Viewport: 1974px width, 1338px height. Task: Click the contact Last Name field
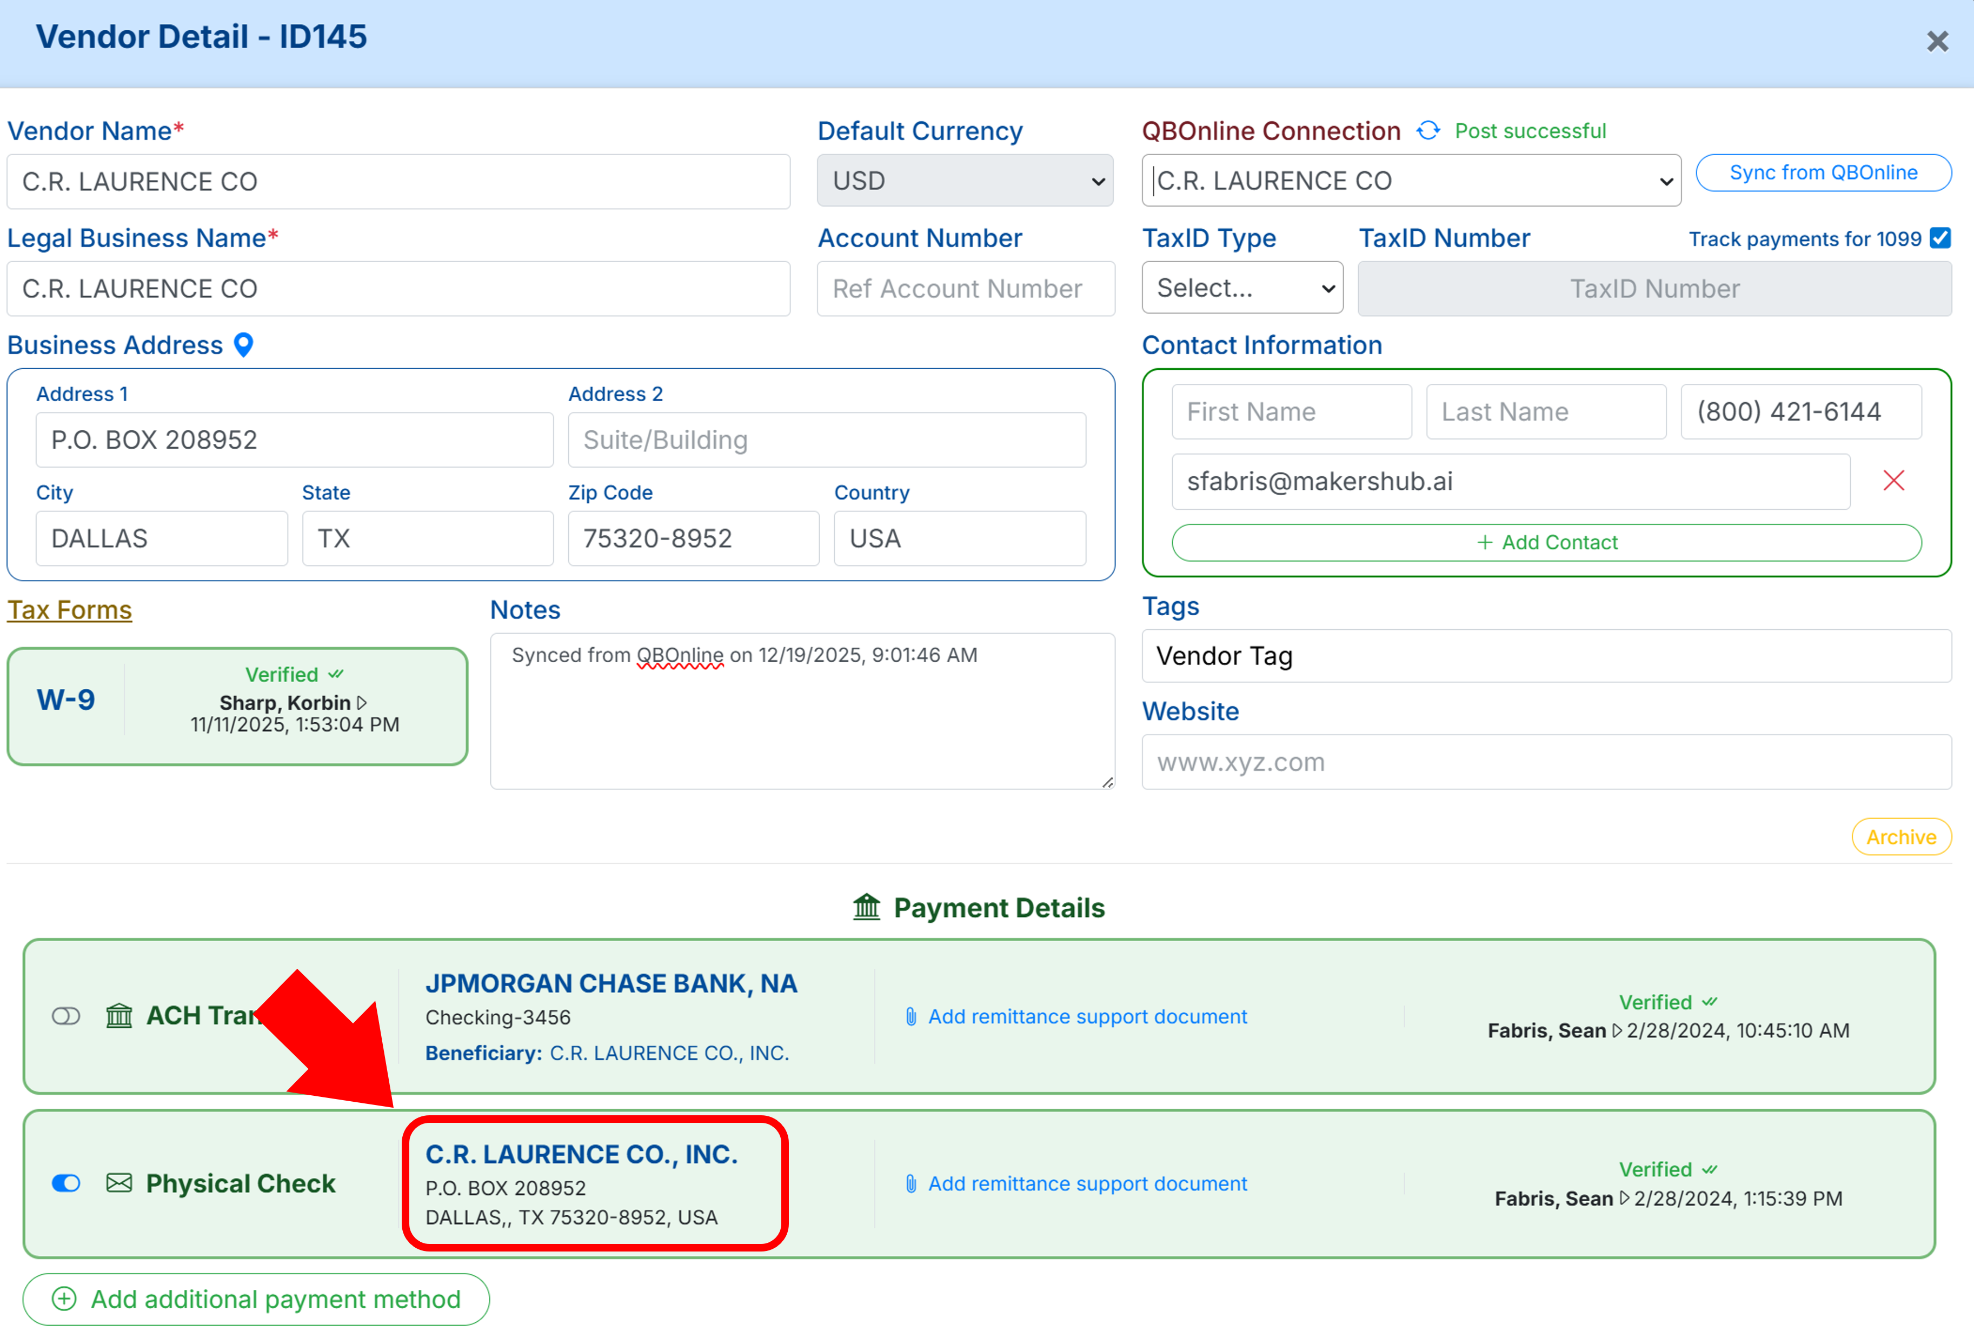[x=1546, y=412]
